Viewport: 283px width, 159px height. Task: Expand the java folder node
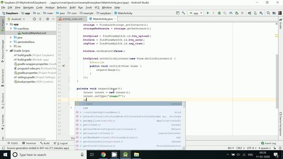(11, 37)
